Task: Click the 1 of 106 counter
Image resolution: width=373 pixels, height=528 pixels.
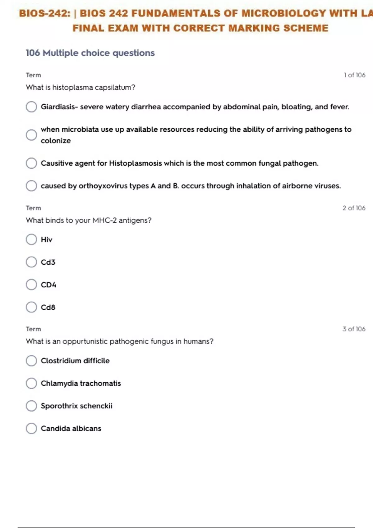Action: coord(354,75)
